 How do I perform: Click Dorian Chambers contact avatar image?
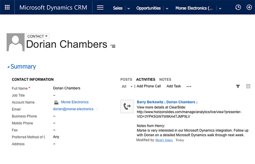point(15,42)
